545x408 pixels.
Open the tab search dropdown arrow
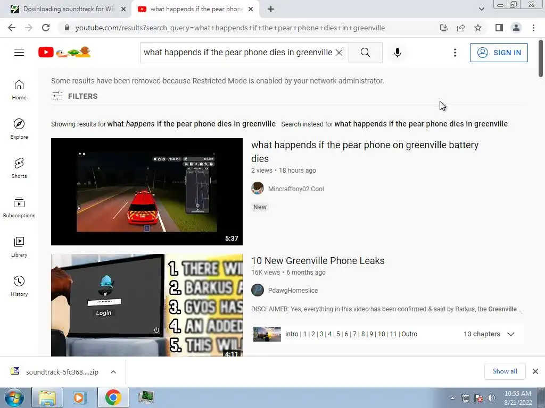coord(481,9)
